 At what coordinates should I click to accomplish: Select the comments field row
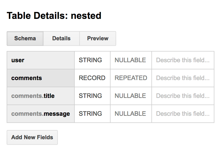click(40, 78)
